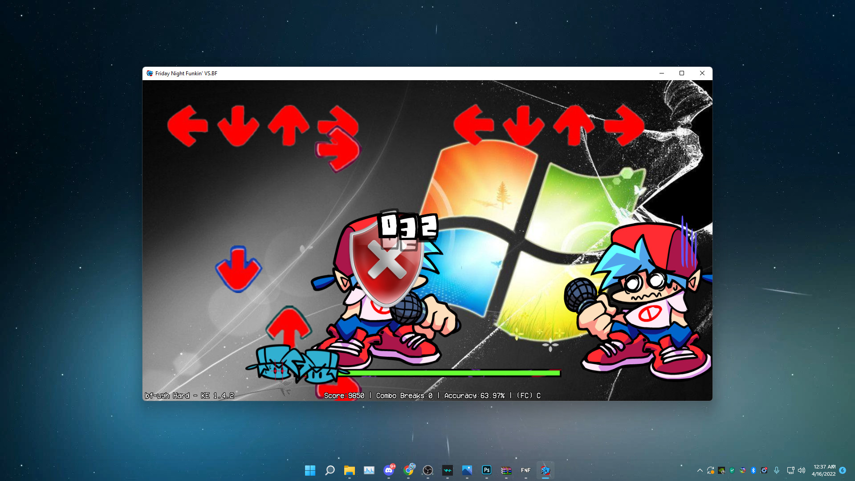855x481 pixels.
Task: Switch to OBS Studio on the taskbar
Action: 428,470
